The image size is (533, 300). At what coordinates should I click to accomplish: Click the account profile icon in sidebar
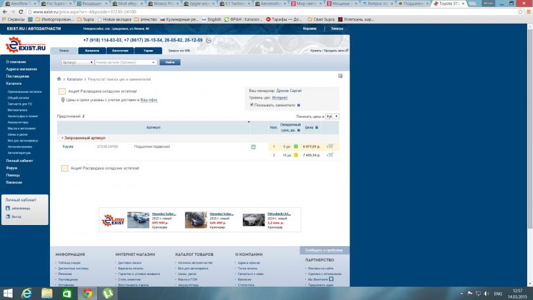(8, 209)
